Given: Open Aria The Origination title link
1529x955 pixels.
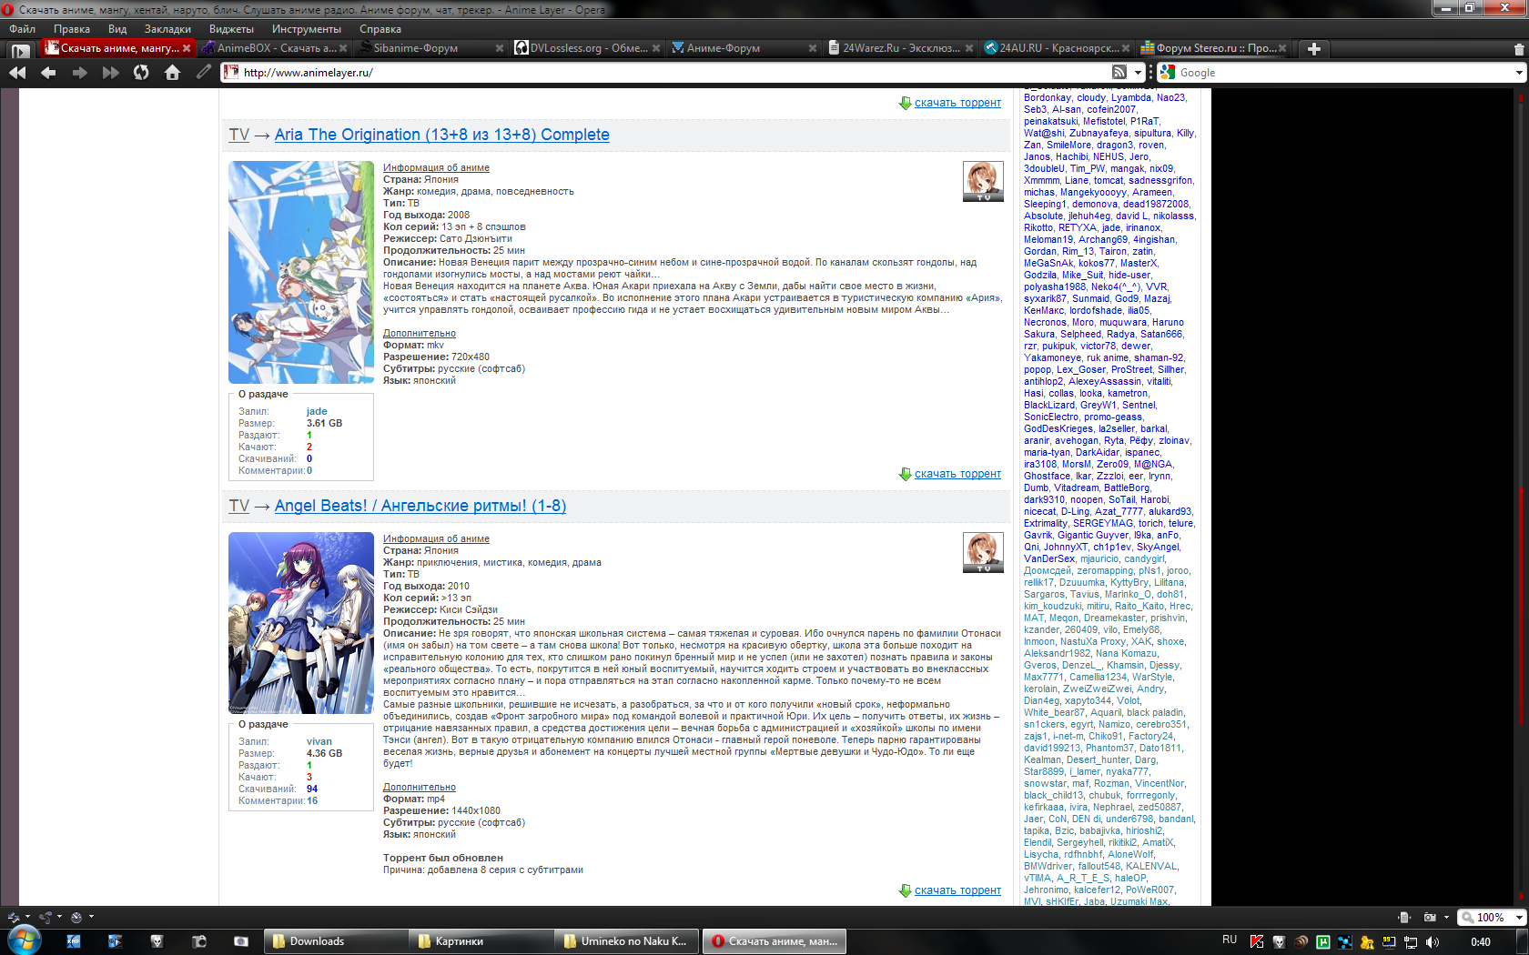Looking at the screenshot, I should (x=441, y=135).
